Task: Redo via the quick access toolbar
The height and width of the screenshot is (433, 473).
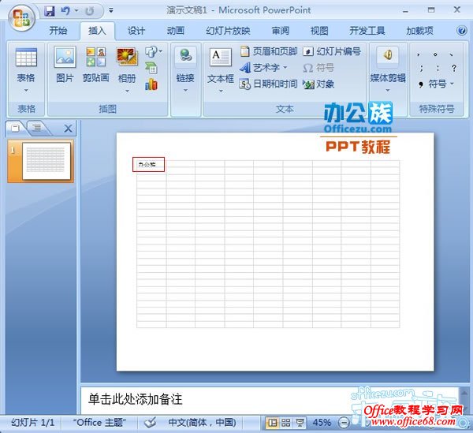Action: pyautogui.click(x=89, y=11)
